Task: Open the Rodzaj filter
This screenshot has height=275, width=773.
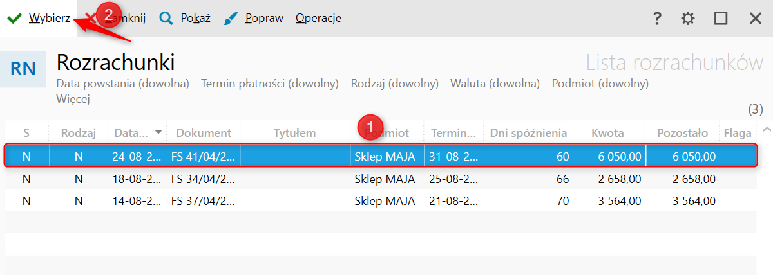Action: (394, 84)
